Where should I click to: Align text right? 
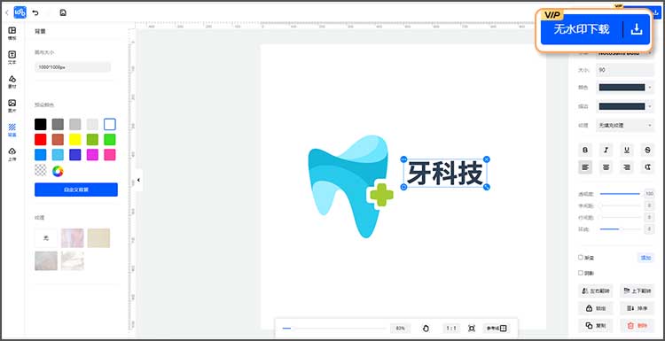click(x=627, y=167)
